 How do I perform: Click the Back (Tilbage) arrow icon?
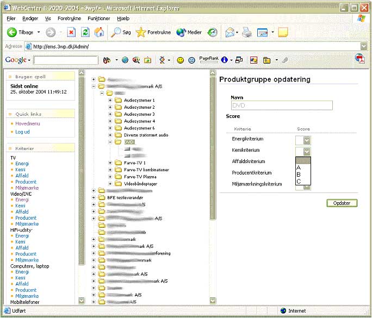11,33
